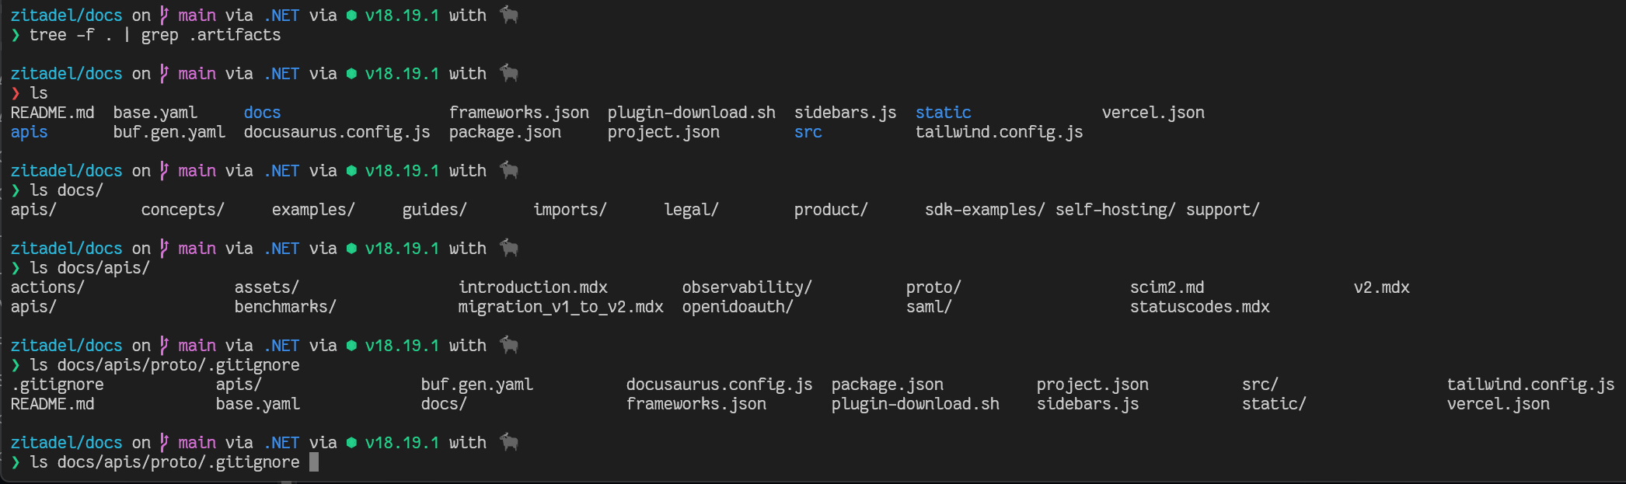Click the red prompt chevron before ls
The image size is (1626, 484).
click(x=16, y=93)
